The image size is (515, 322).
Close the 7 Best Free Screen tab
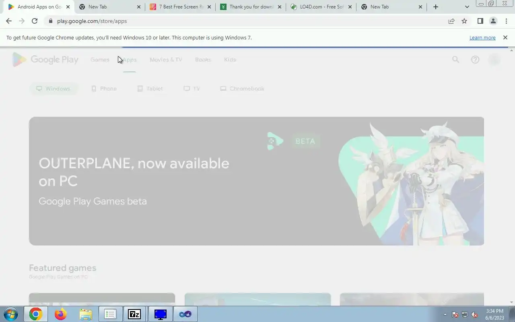pyautogui.click(x=209, y=7)
